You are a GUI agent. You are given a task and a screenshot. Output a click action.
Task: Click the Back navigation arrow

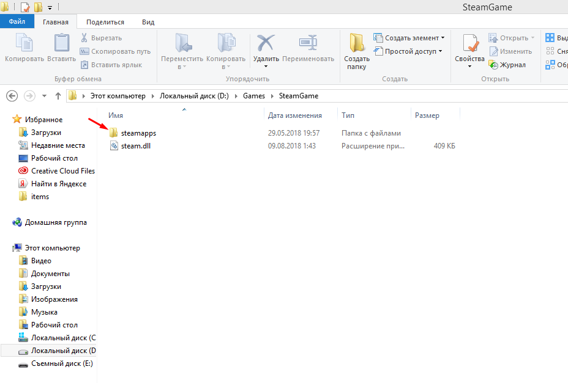(12, 96)
